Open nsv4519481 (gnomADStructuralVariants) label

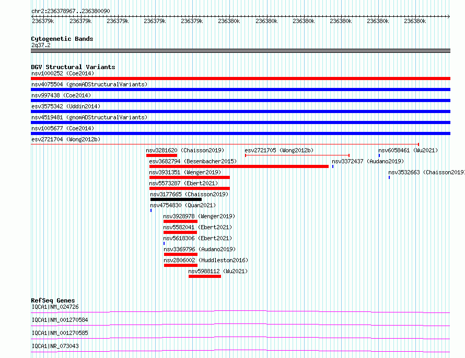coord(89,117)
